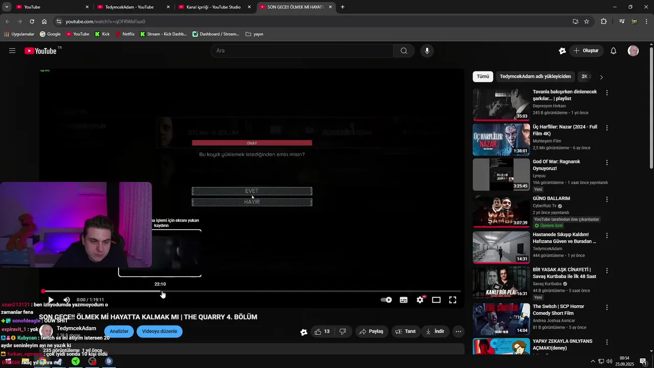Open Windows notification center icon
The width and height of the screenshot is (654, 368).
[x=643, y=361]
